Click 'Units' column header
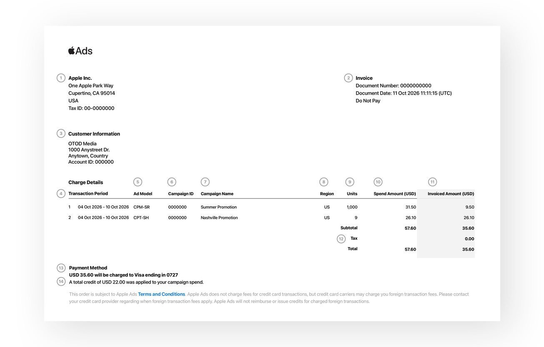 [352, 194]
